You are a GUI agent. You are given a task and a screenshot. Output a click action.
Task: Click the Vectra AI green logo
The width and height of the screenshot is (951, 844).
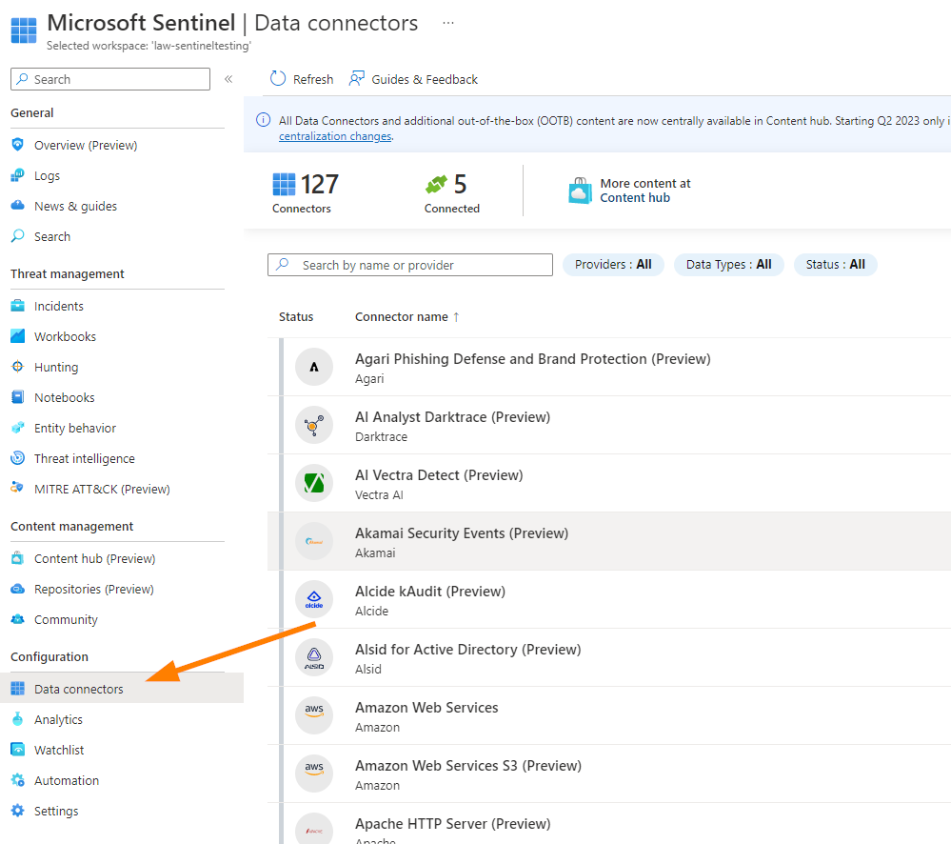pos(314,484)
